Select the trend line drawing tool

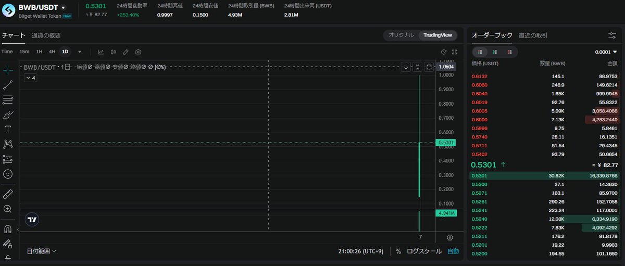[8, 85]
